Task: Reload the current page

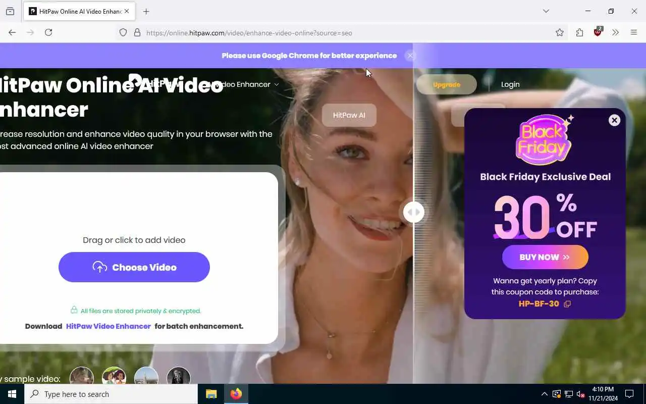Action: (x=48, y=32)
